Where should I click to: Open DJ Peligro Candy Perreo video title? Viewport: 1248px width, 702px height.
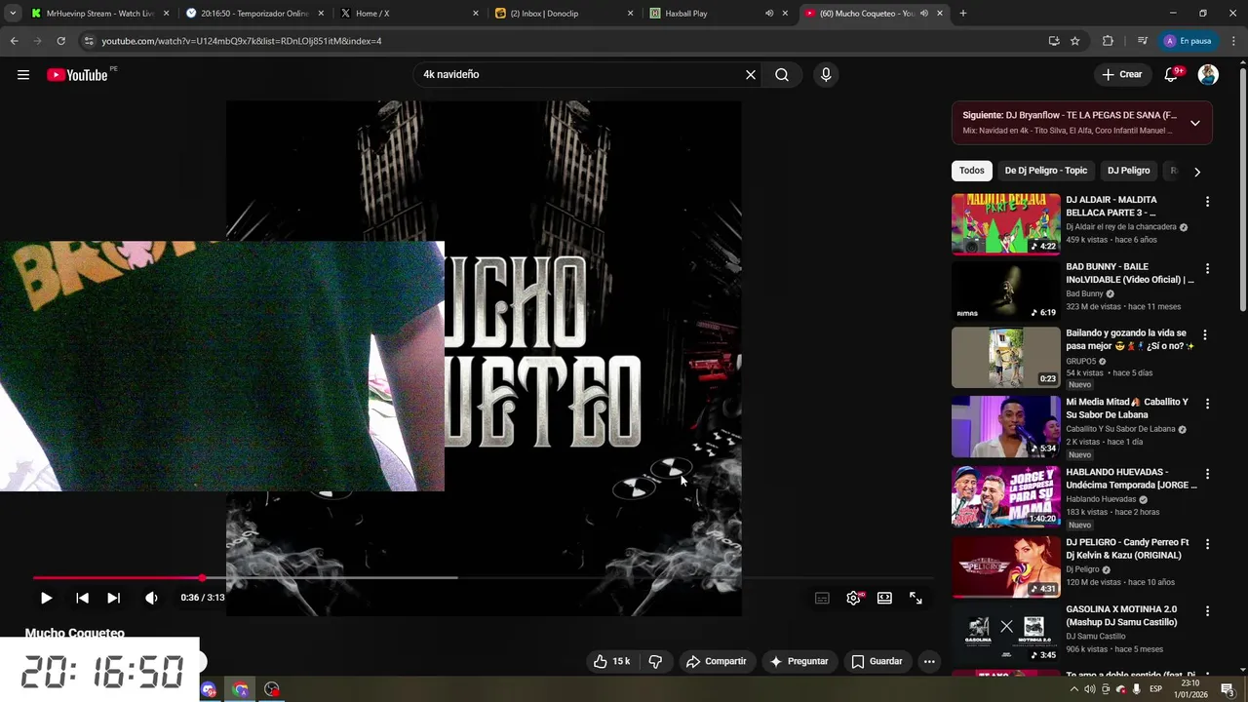tap(1127, 549)
